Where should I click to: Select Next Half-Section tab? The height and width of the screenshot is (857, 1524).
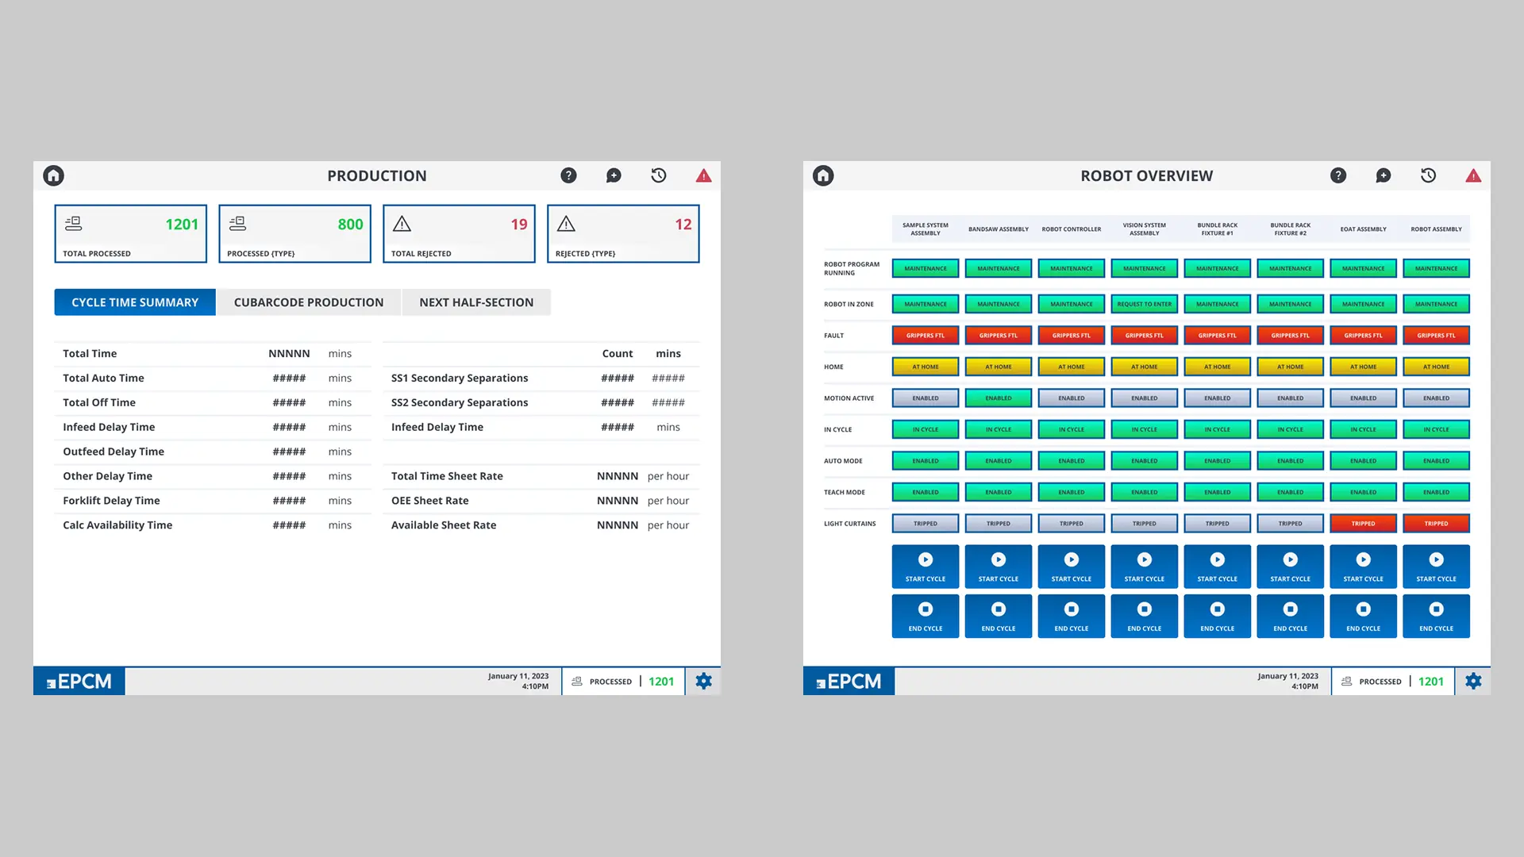coord(476,302)
